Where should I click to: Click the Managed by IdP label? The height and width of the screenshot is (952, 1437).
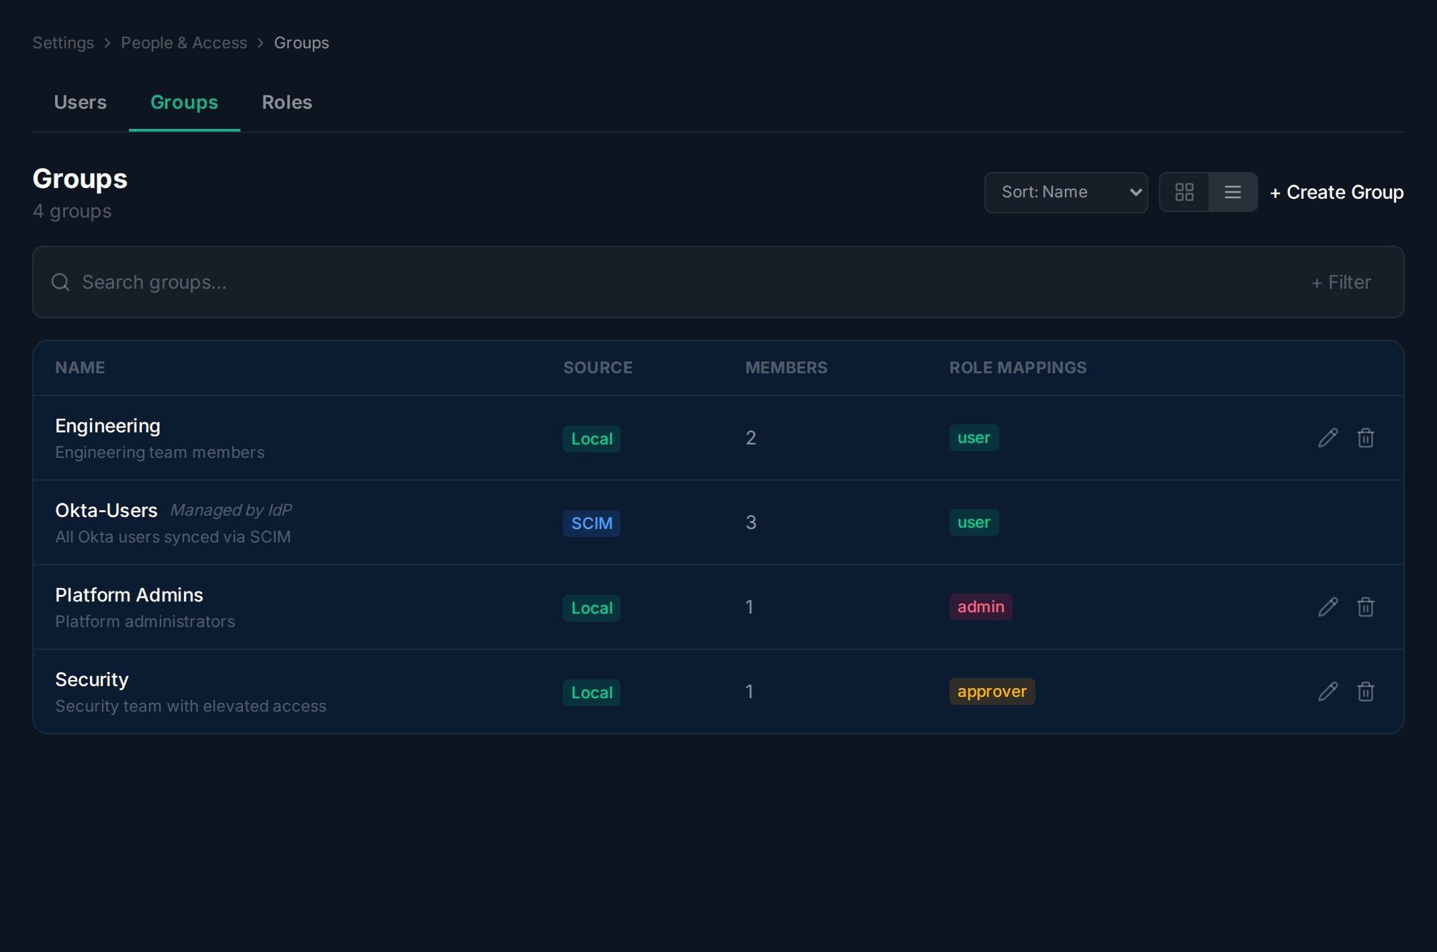[231, 510]
